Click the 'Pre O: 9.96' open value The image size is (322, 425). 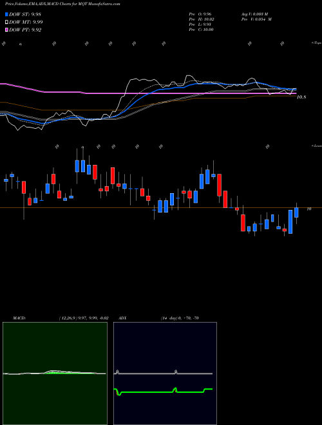click(x=200, y=14)
